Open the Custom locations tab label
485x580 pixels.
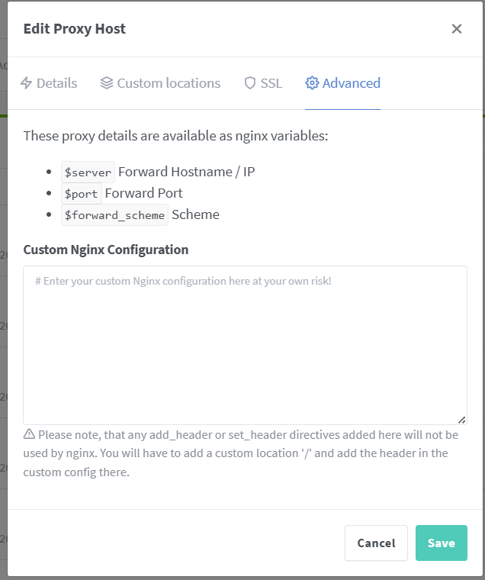coord(169,83)
